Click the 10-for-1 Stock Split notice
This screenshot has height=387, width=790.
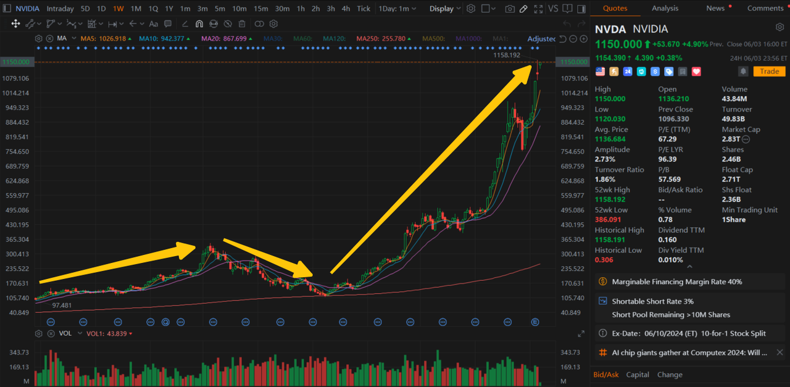[689, 333]
